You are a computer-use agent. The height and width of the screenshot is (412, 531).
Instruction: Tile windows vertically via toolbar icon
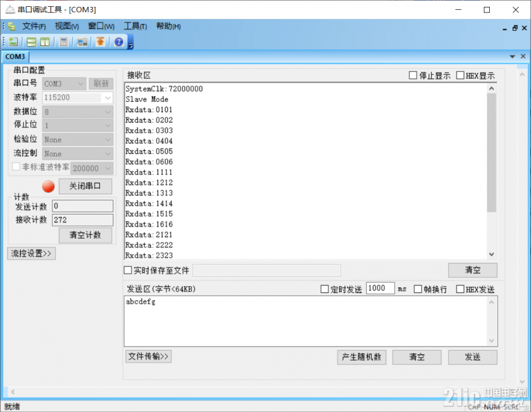45,42
